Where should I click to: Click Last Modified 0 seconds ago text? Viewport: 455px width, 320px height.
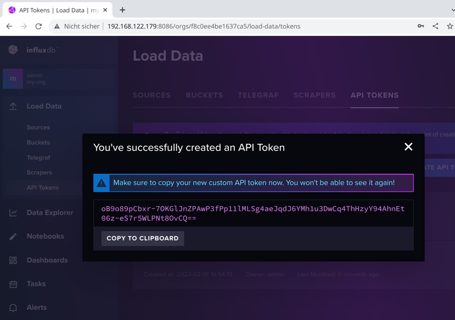338,275
